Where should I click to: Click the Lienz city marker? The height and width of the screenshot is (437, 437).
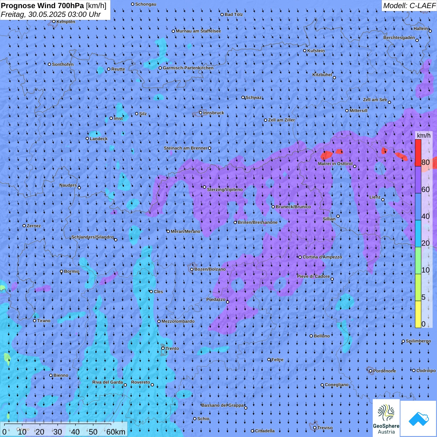pos(383,200)
